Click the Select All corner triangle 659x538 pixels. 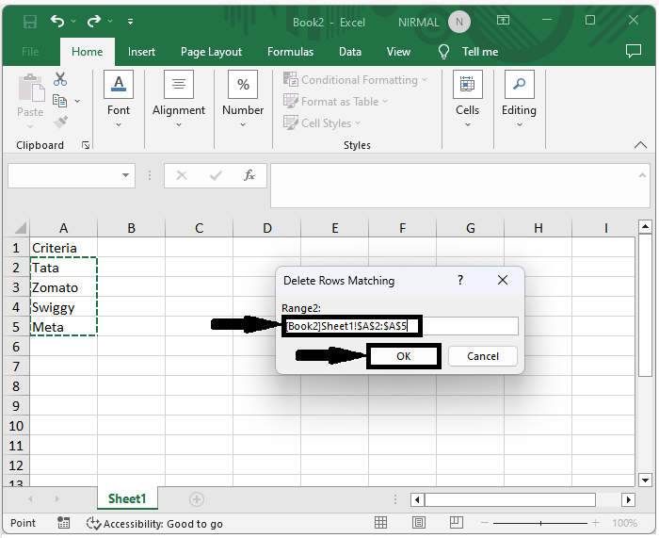(20, 228)
